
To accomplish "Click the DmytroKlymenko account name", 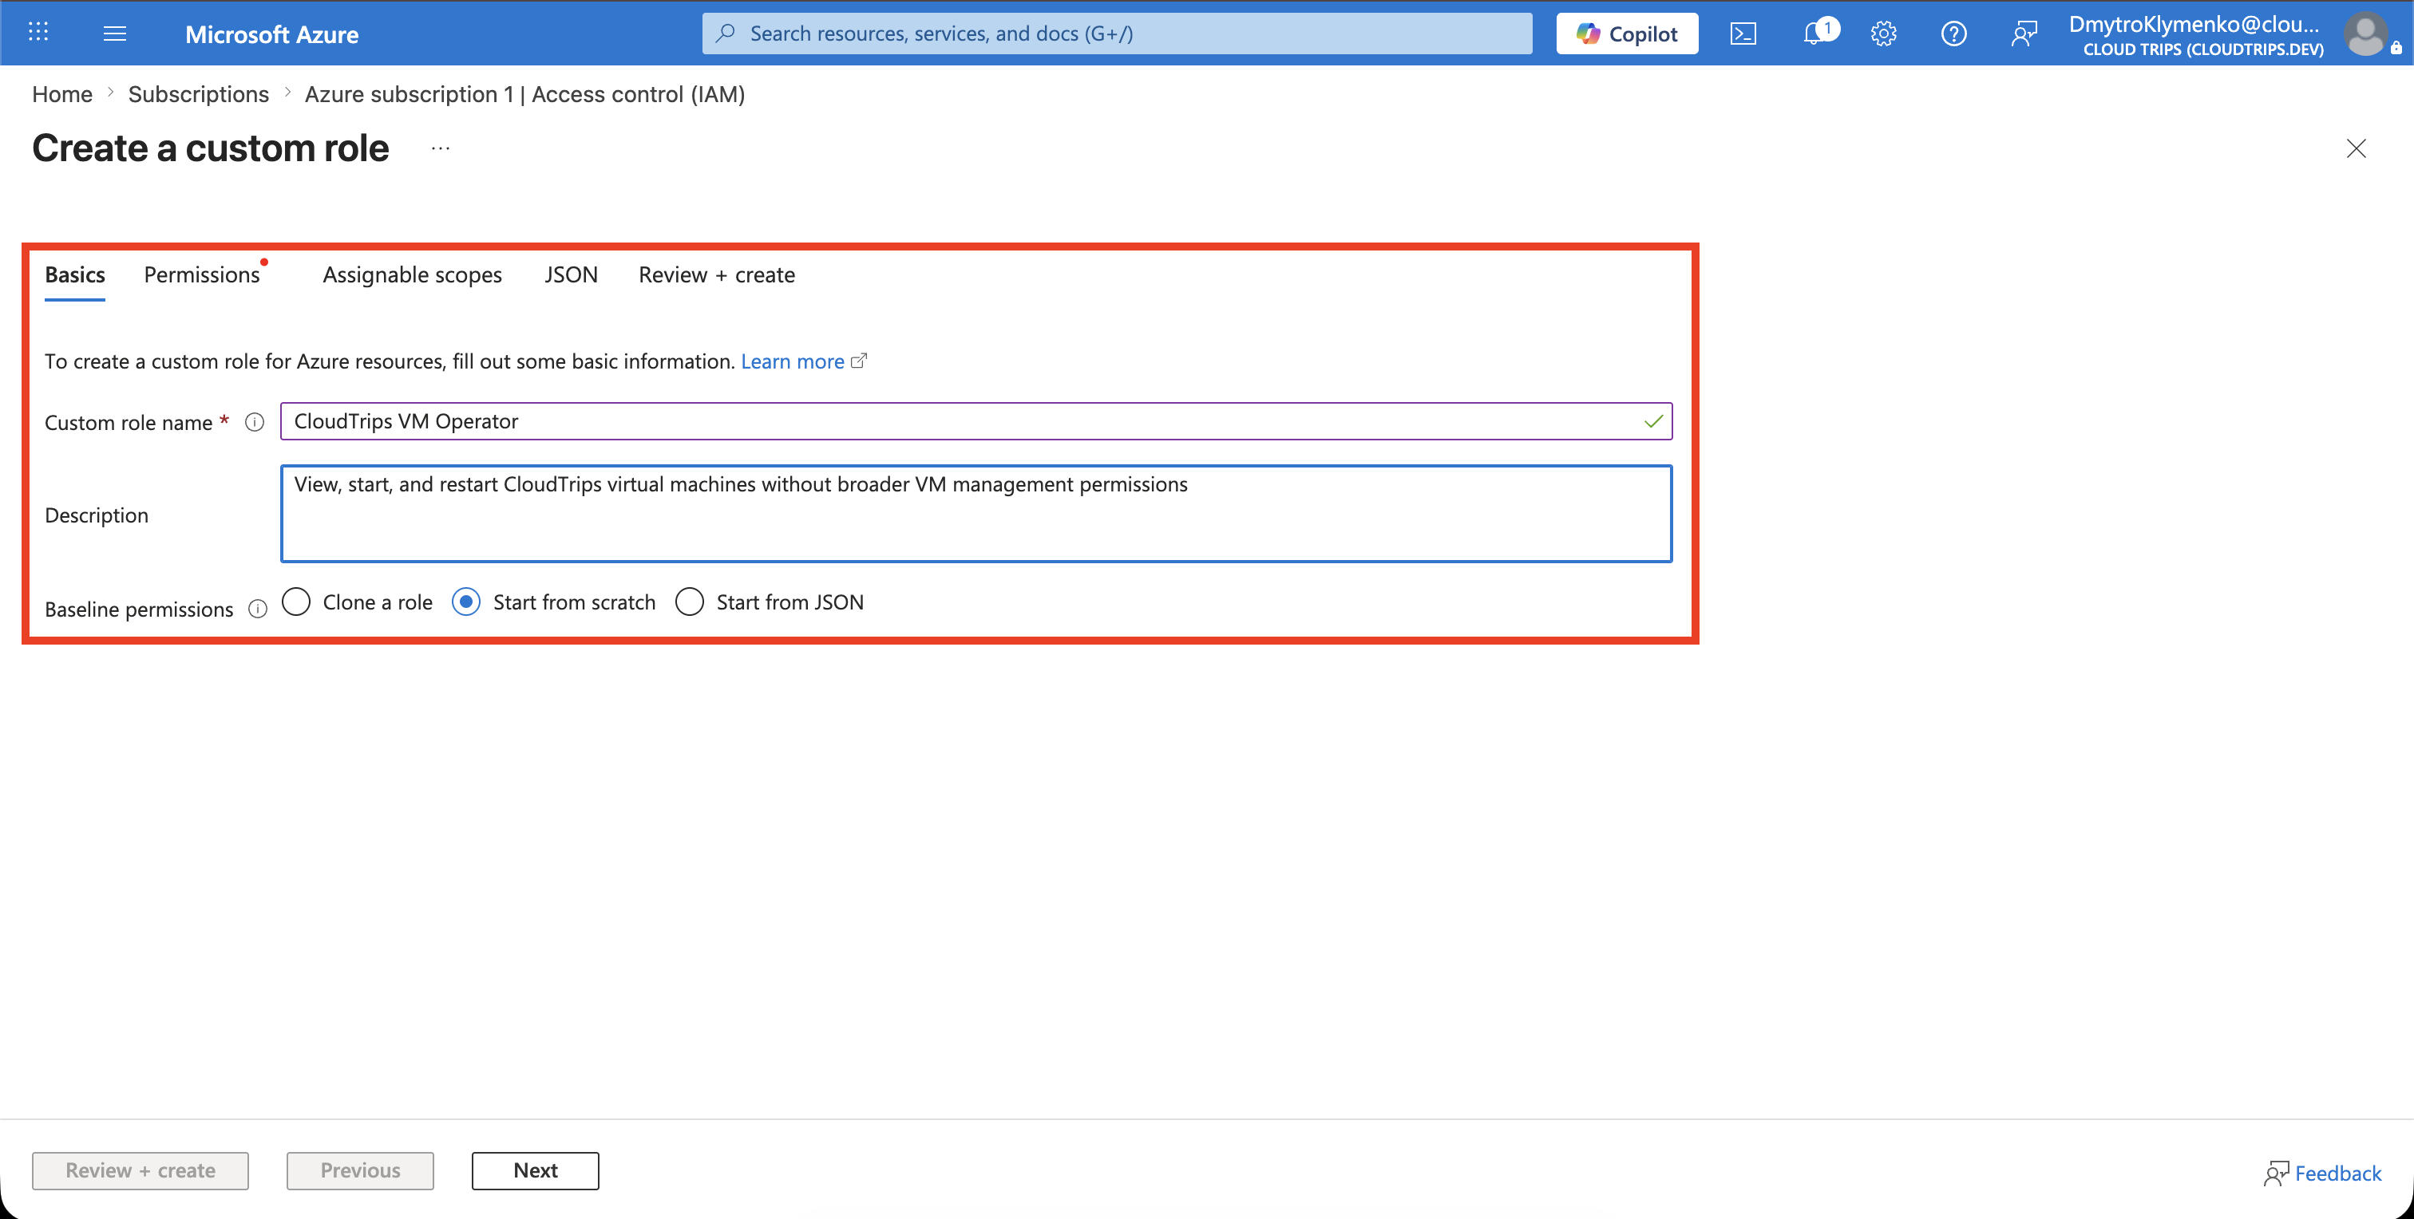I will click(2194, 25).
